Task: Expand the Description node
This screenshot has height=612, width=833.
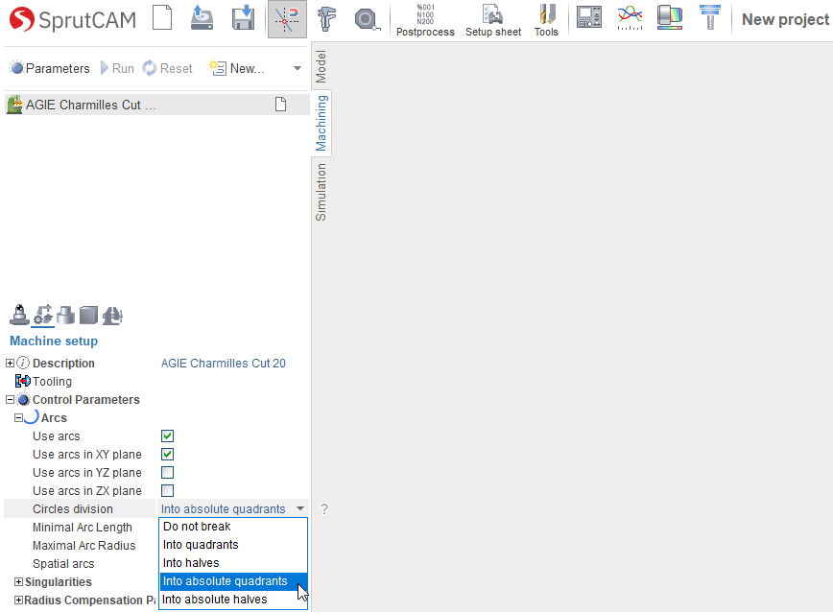Action: tap(10, 363)
